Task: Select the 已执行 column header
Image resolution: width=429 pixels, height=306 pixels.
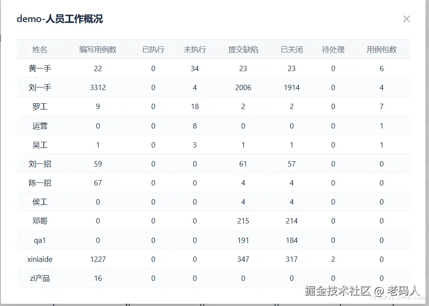Action: pos(153,49)
